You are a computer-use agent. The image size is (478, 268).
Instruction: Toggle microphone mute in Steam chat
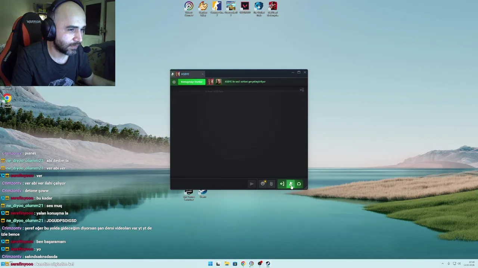[x=291, y=184]
